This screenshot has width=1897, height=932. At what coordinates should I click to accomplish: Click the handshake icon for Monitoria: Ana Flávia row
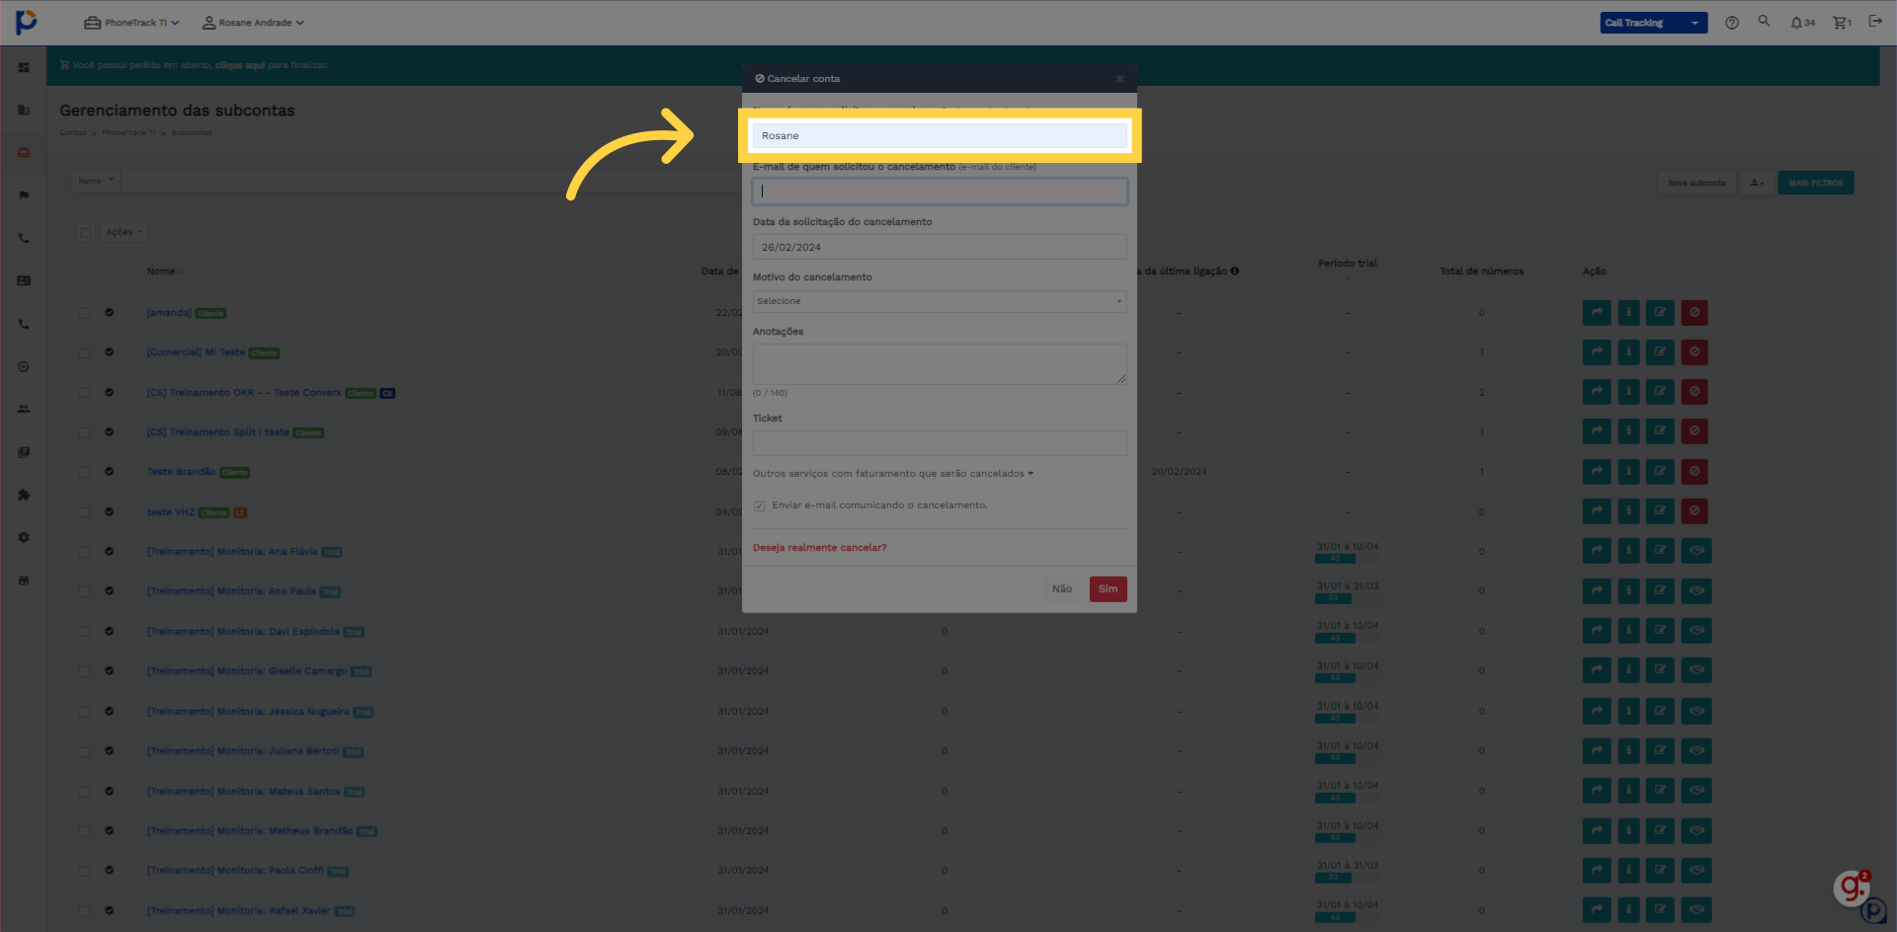(x=1696, y=551)
